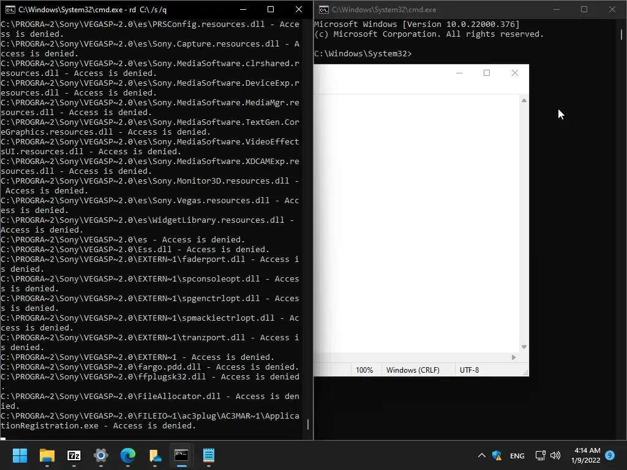The width and height of the screenshot is (627, 470).
Task: Click the EXTERN~1 - Access is denied line
Action: [x=137, y=357]
